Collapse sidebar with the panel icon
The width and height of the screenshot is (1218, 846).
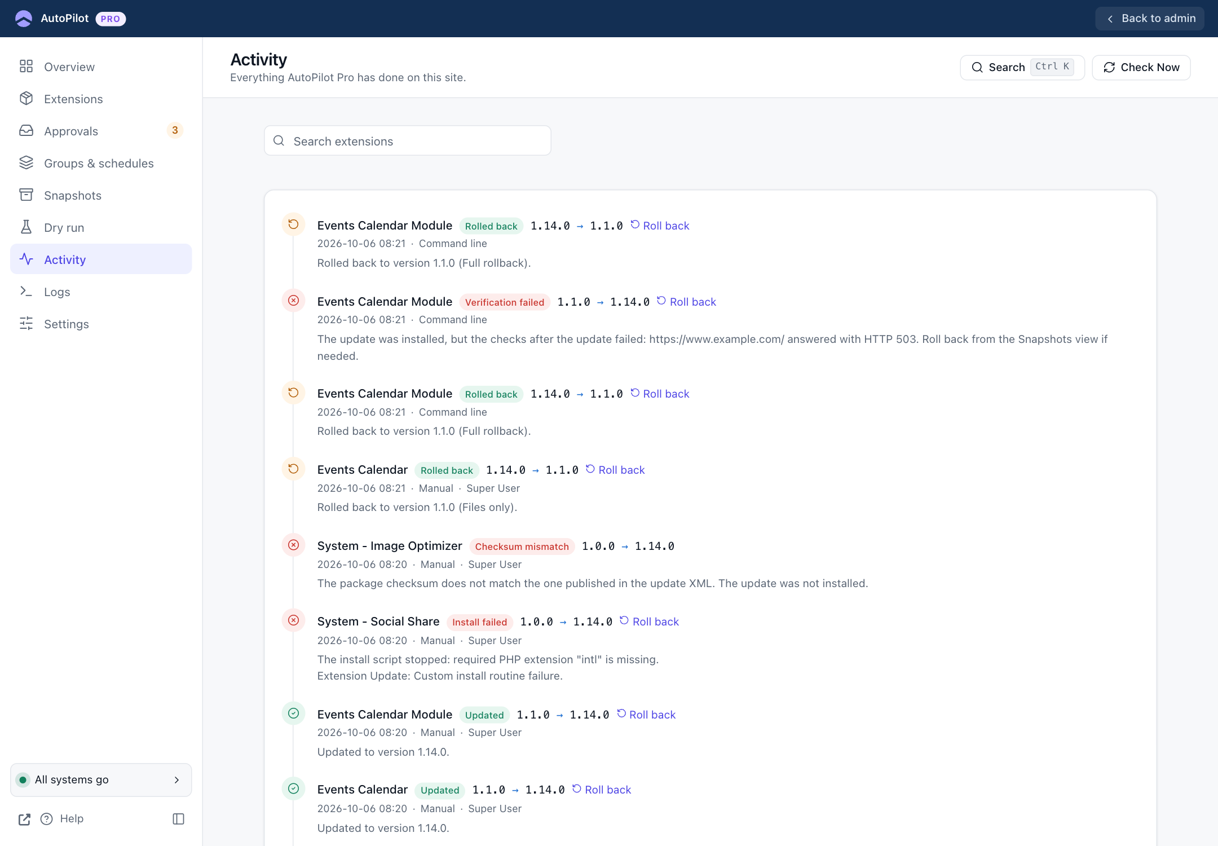click(178, 819)
